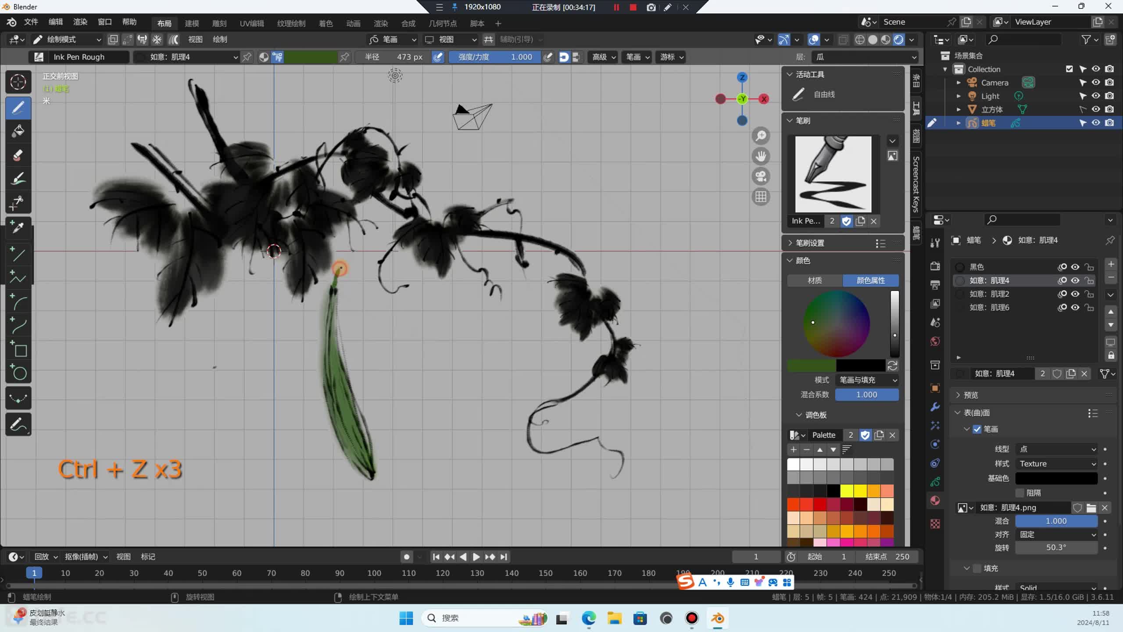The height and width of the screenshot is (632, 1123).
Task: Jump to the end frame button
Action: pos(504,557)
